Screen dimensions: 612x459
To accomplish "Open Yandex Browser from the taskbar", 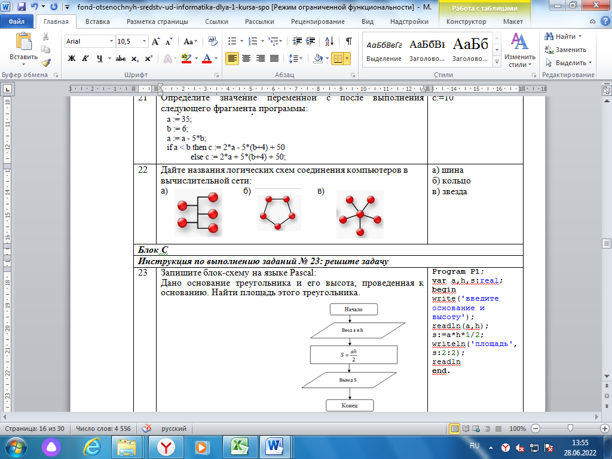I will [x=166, y=447].
